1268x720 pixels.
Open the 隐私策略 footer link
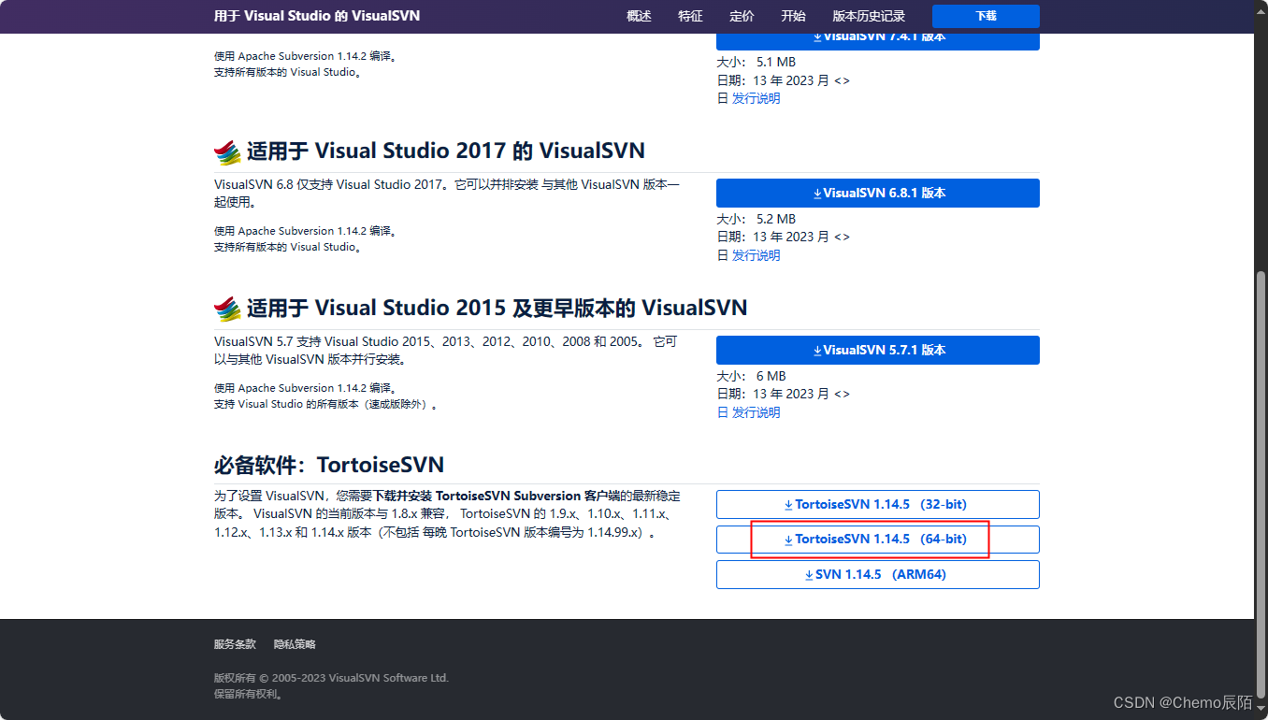[295, 644]
